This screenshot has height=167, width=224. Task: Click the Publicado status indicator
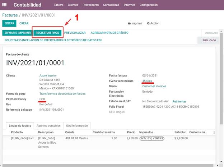tap(209, 41)
